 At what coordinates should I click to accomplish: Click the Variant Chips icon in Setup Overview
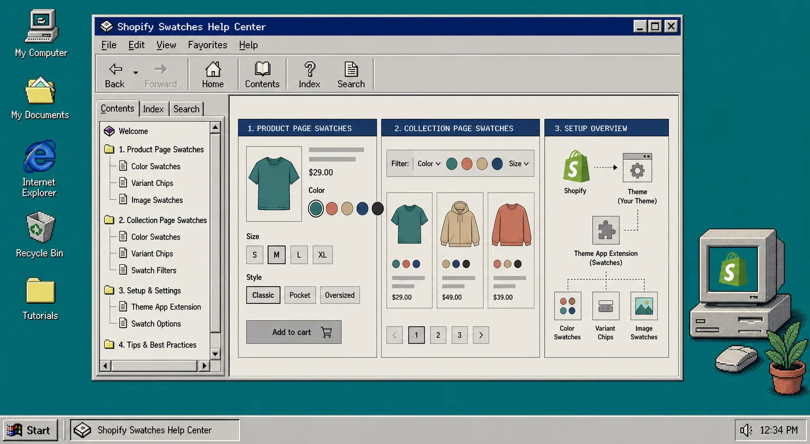606,306
